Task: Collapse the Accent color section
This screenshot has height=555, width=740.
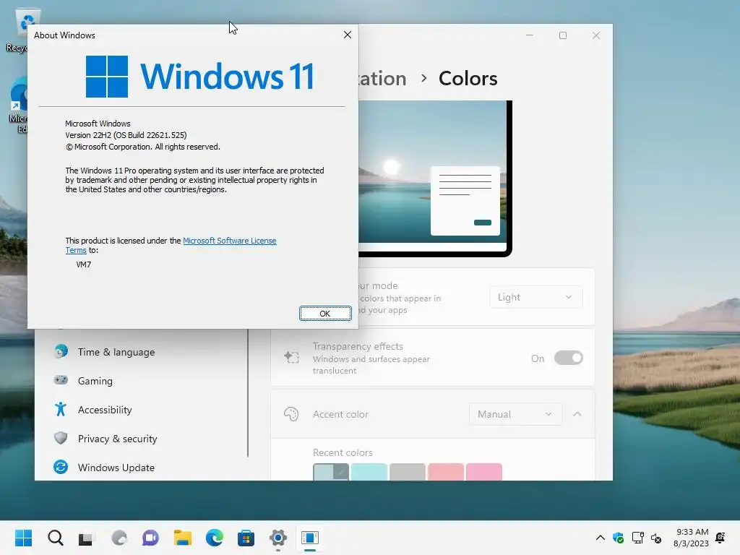Action: tap(577, 414)
